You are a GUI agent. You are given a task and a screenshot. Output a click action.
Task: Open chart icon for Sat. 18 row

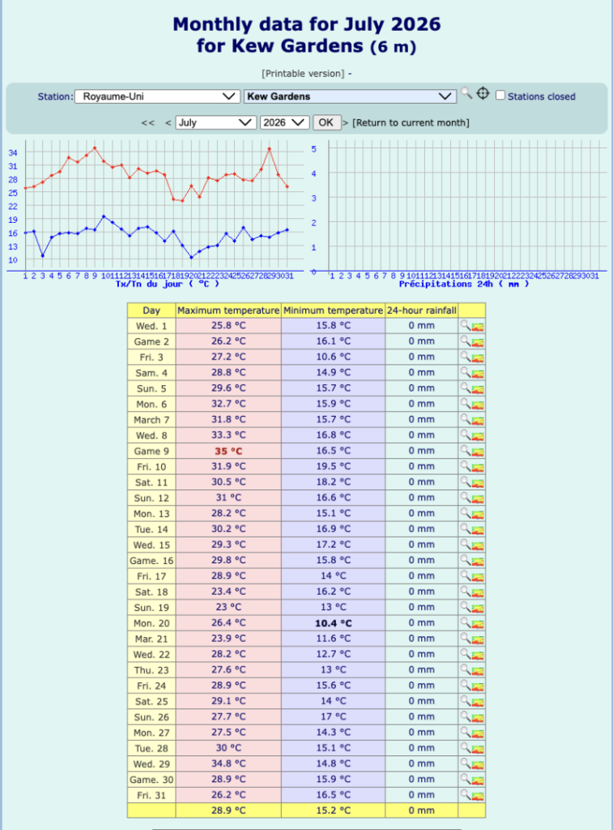[478, 593]
